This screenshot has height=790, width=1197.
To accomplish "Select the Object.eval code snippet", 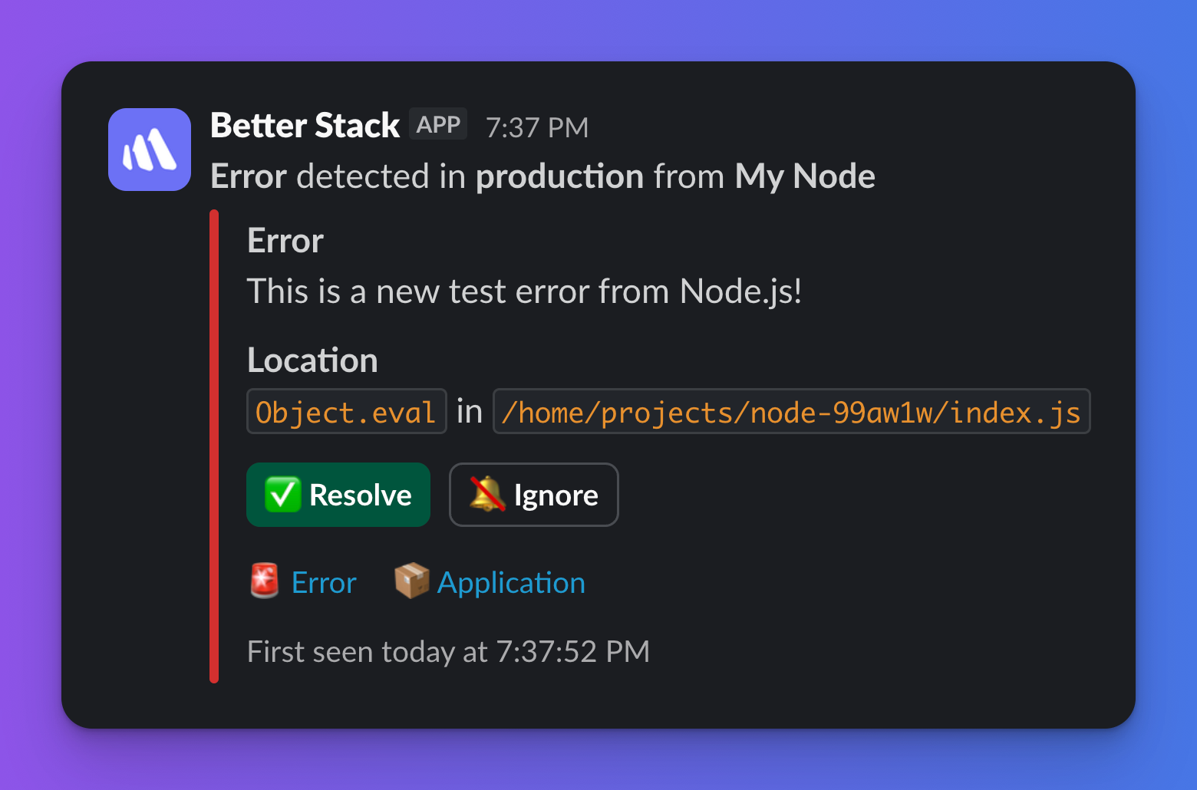I will pos(345,411).
